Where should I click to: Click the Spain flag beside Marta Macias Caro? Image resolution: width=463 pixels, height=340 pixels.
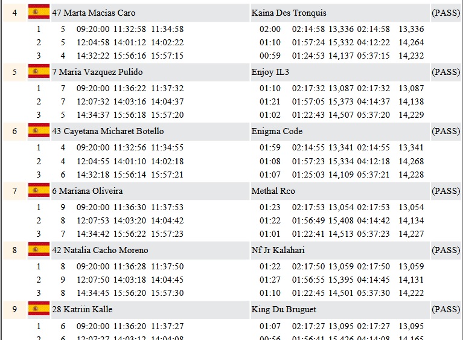click(x=39, y=12)
